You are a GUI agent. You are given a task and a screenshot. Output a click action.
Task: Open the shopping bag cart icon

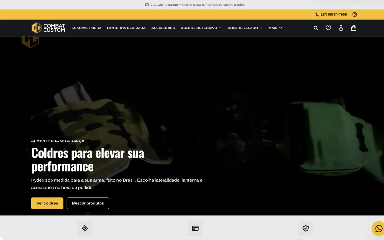click(354, 28)
